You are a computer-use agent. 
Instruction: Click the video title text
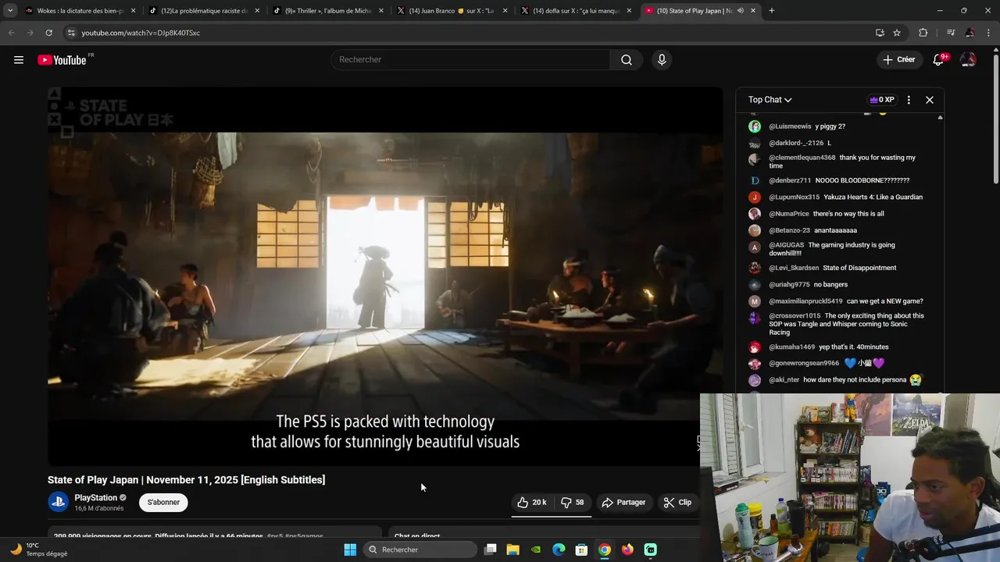[x=186, y=480]
